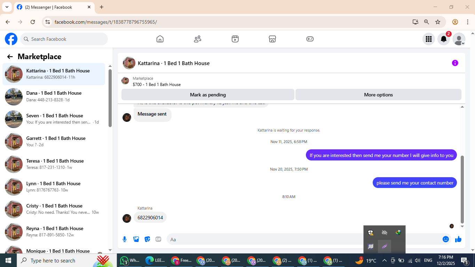Click the 'please send me your contact number' message
This screenshot has height=267, width=475.
click(x=415, y=183)
